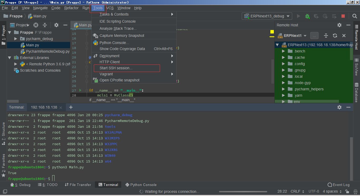Image resolution: width=360 pixels, height=196 pixels.
Task: Open Remote Host panel settings gear
Action: coord(339,25)
